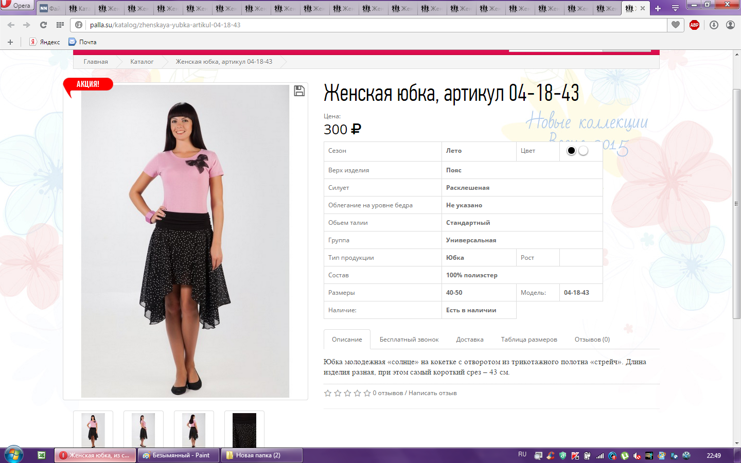The height and width of the screenshot is (463, 741).
Task: Select the white color swatch
Action: click(583, 151)
